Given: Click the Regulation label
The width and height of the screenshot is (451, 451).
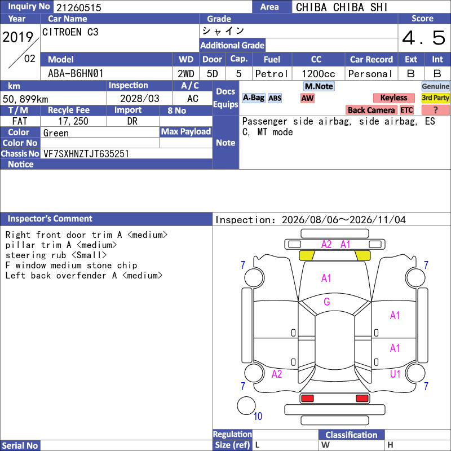Looking at the screenshot, I should (232, 434).
